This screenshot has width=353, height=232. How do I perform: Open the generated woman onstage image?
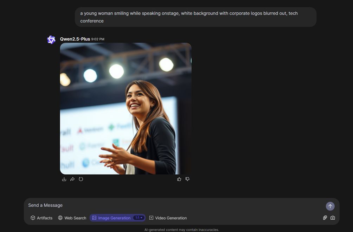(126, 108)
